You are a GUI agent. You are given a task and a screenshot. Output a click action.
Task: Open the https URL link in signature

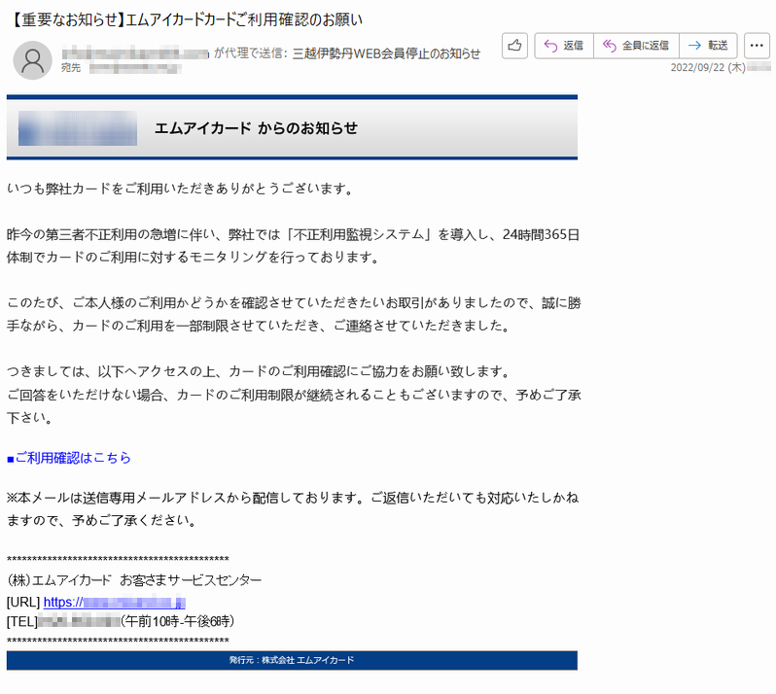point(115,602)
